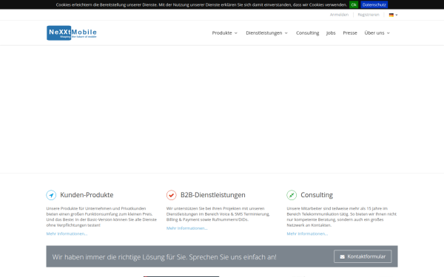Image resolution: width=444 pixels, height=277 pixels.
Task: Click the 'Wir haben immer die richtige Lösung' text
Action: point(164,257)
